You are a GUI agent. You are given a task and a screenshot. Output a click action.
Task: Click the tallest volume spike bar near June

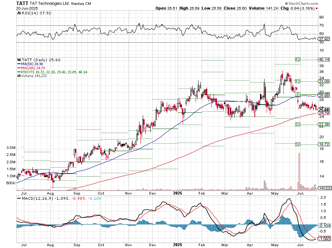point(299,172)
